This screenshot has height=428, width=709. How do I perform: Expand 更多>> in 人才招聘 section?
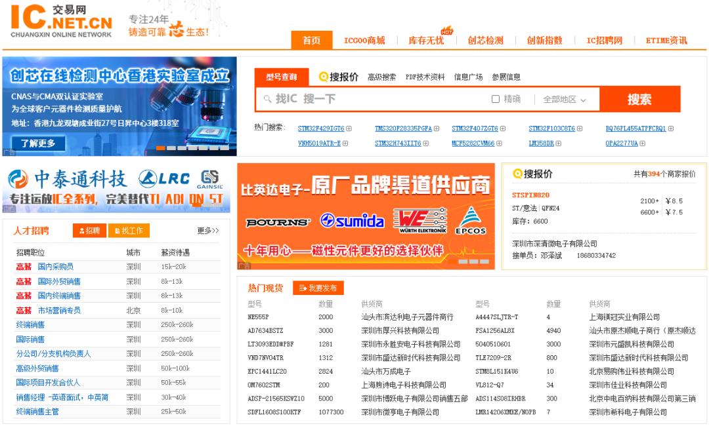pos(208,231)
